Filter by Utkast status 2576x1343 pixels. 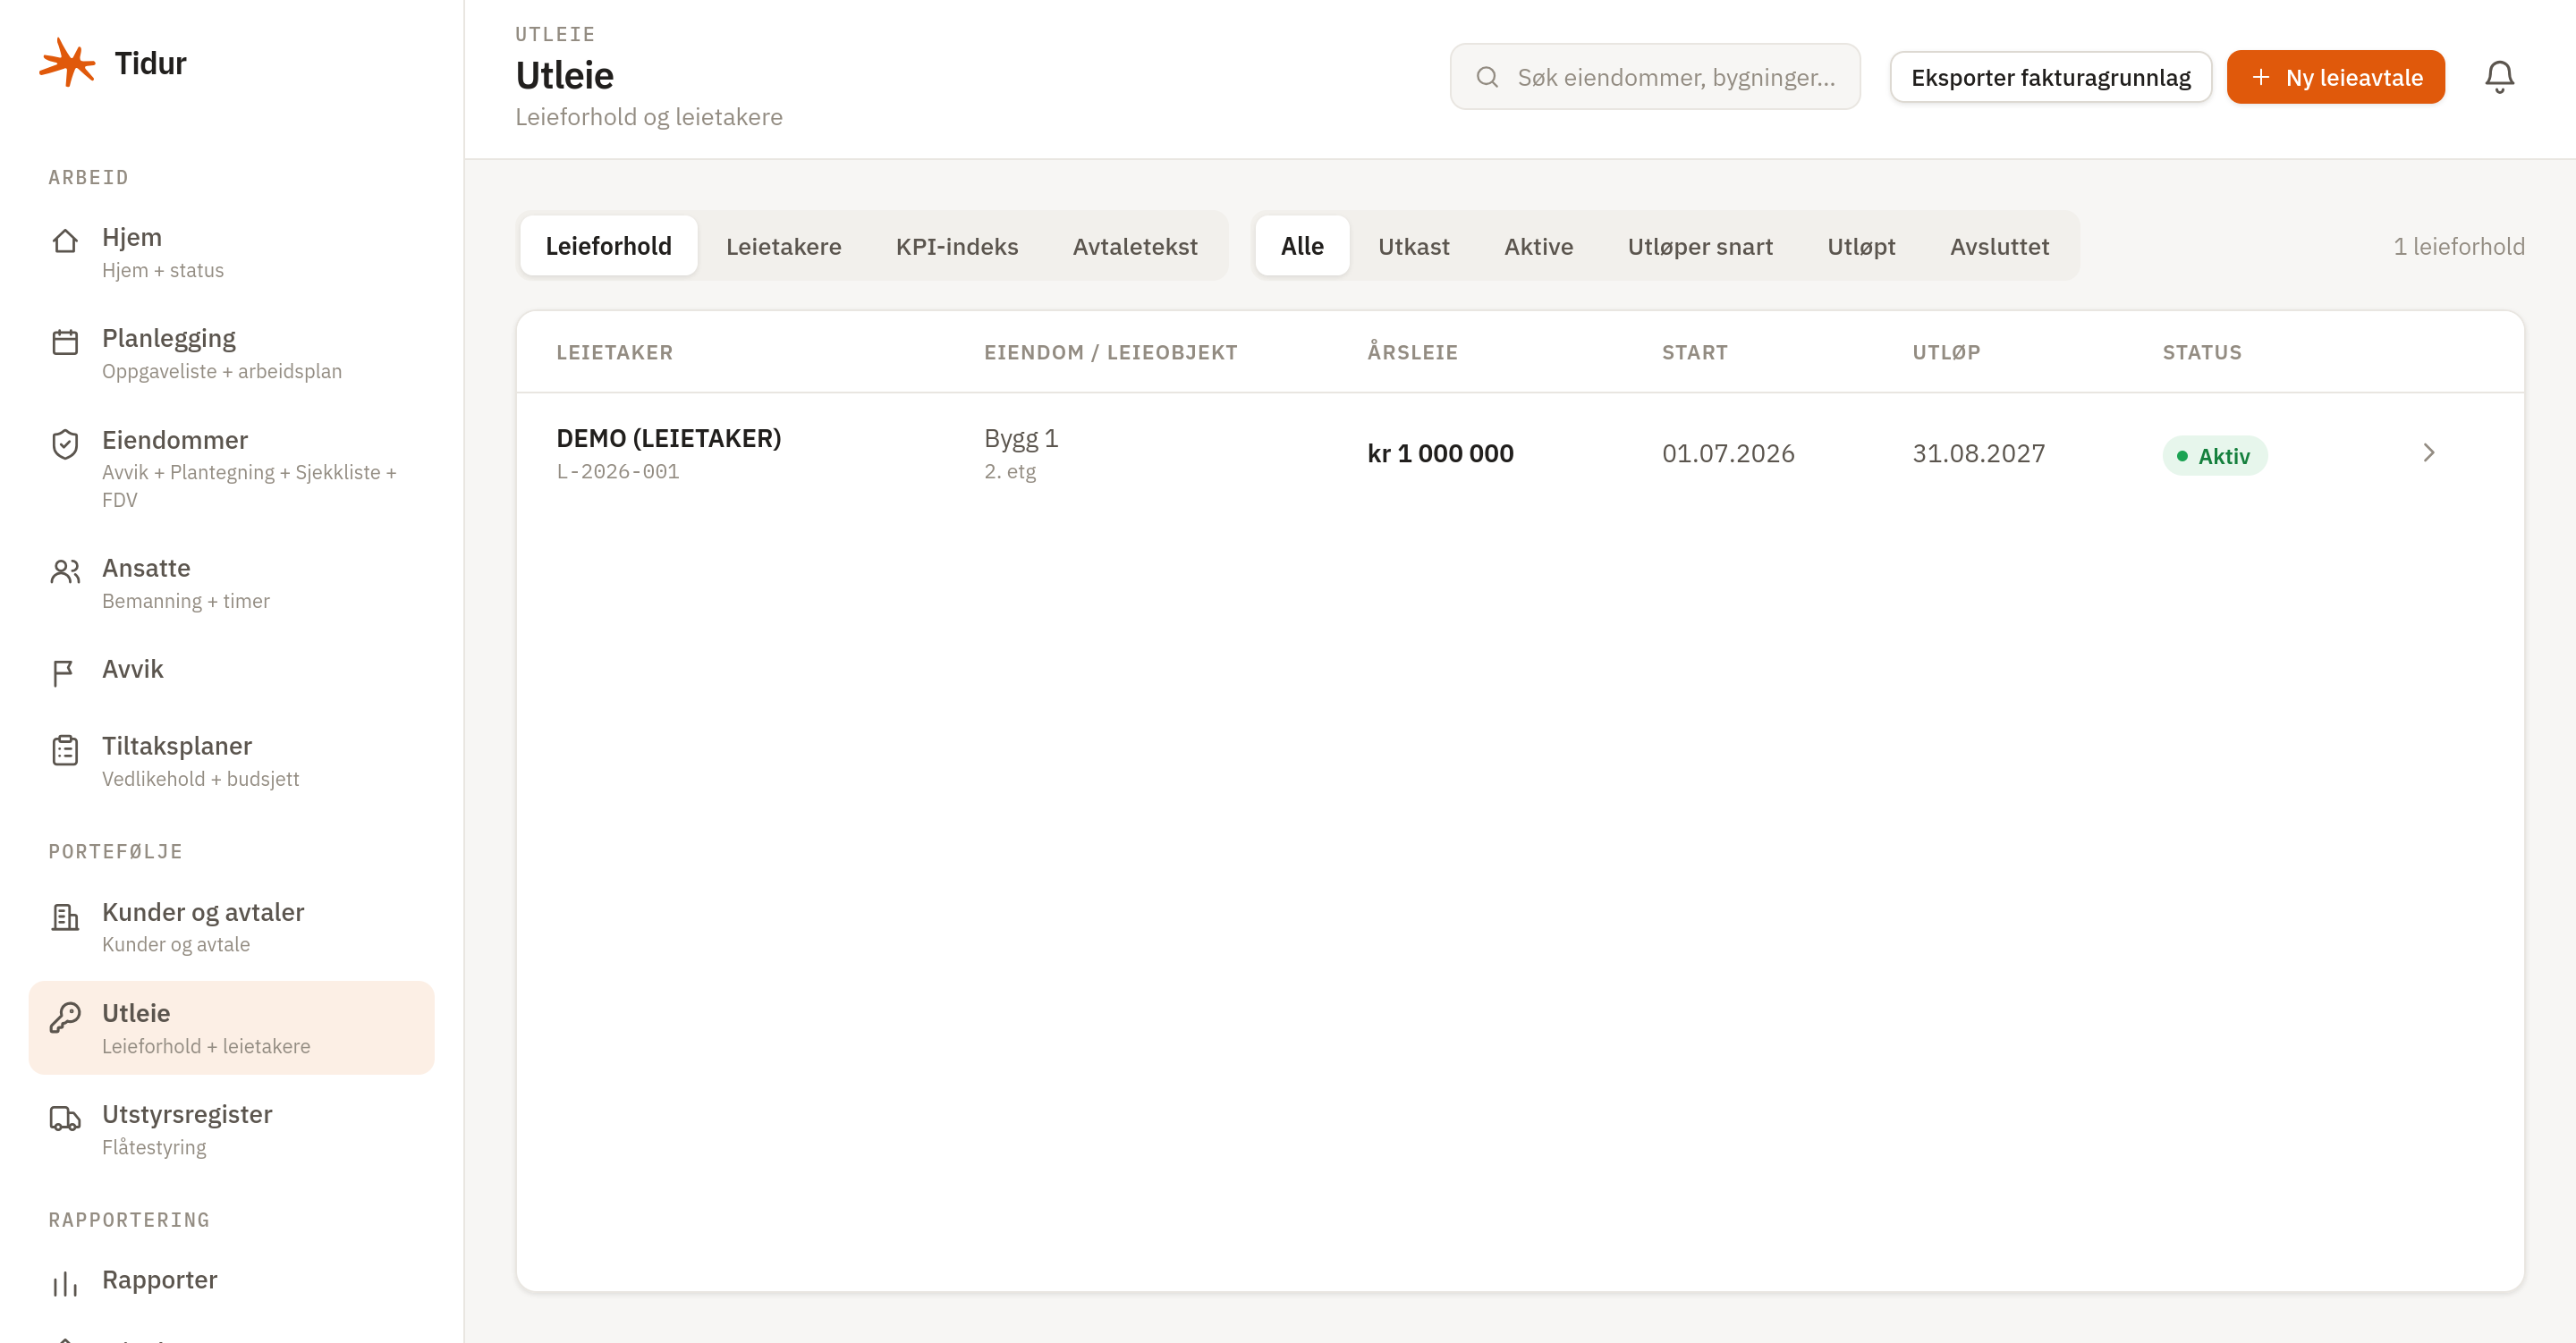tap(1413, 246)
